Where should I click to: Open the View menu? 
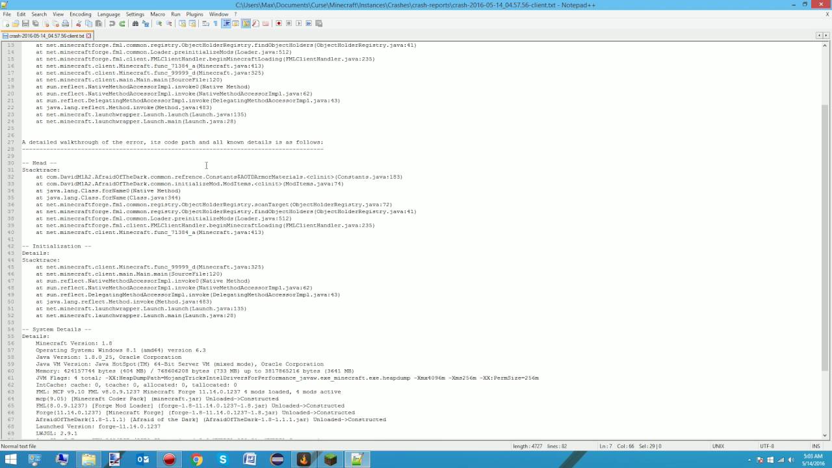(x=58, y=14)
